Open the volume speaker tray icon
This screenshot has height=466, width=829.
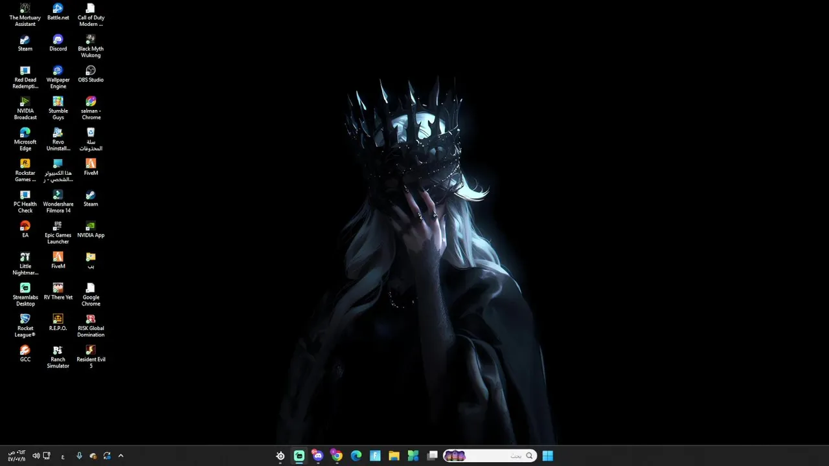36,456
